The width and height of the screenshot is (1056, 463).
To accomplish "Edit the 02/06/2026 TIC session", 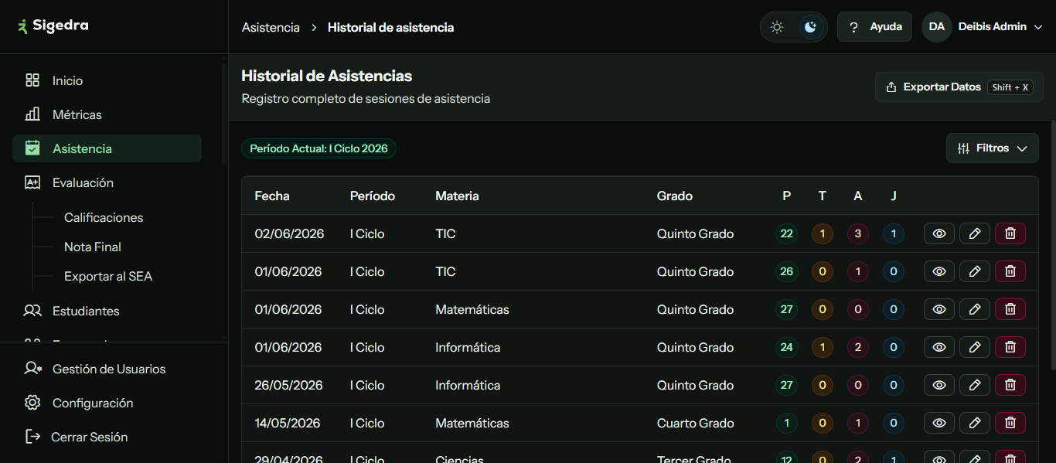I will click(x=975, y=233).
